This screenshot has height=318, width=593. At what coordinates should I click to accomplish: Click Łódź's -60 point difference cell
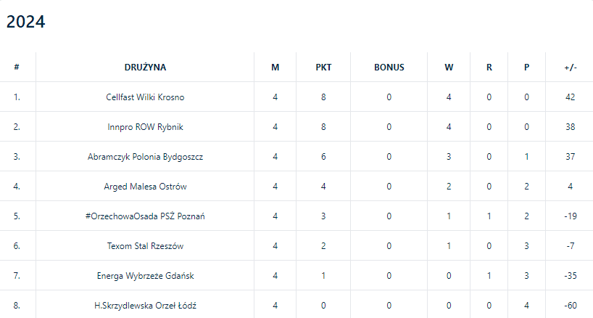click(570, 306)
